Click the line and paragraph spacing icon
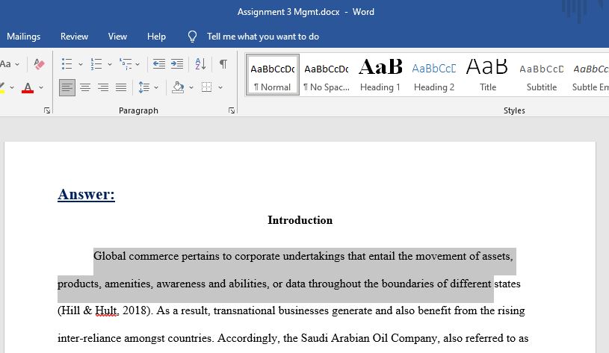 (x=143, y=87)
